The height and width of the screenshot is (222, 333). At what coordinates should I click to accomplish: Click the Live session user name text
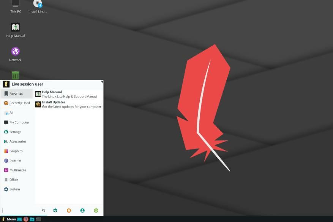tap(27, 84)
